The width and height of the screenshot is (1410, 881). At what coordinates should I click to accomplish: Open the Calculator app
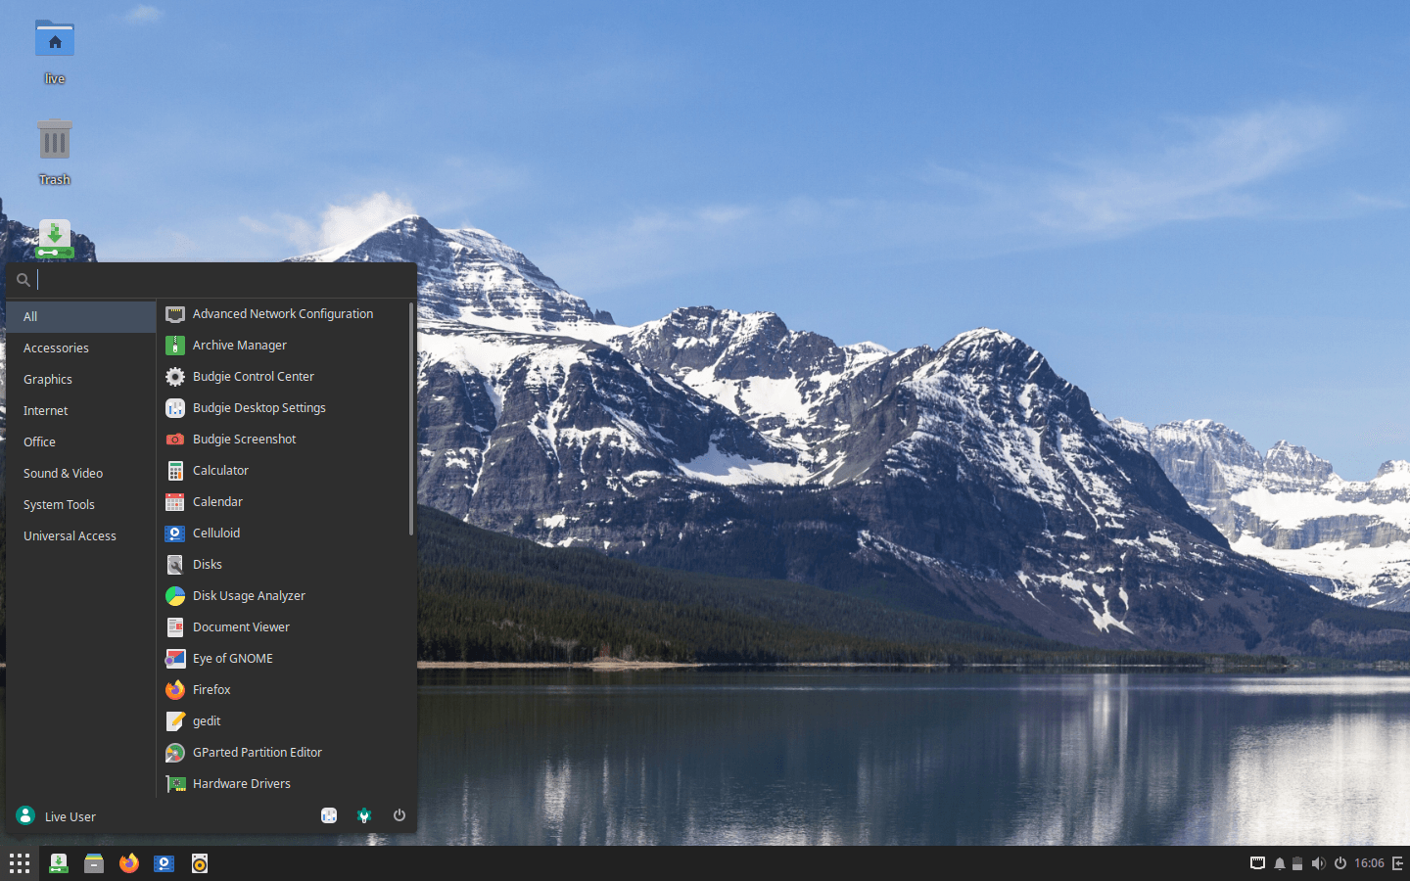(283, 471)
